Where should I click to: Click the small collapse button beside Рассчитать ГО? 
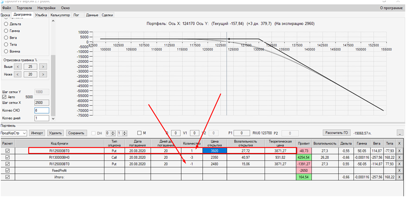click(400, 133)
